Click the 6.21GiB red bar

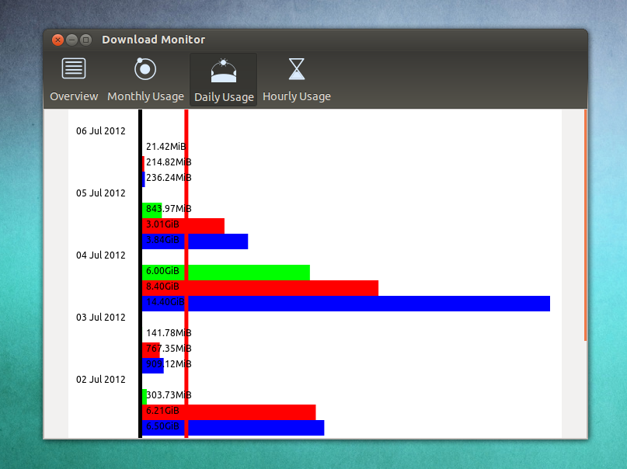tap(229, 412)
